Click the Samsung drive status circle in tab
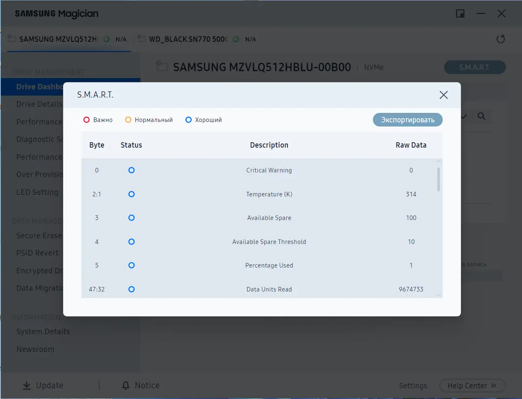This screenshot has width=522, height=399. tap(107, 39)
